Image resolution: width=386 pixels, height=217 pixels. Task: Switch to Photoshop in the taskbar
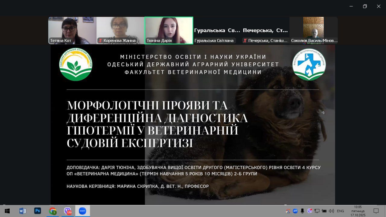38,211
